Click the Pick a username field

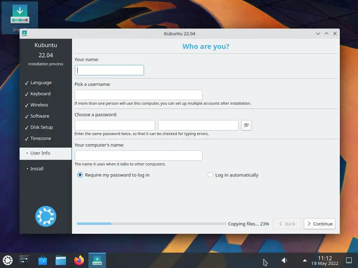138,95
